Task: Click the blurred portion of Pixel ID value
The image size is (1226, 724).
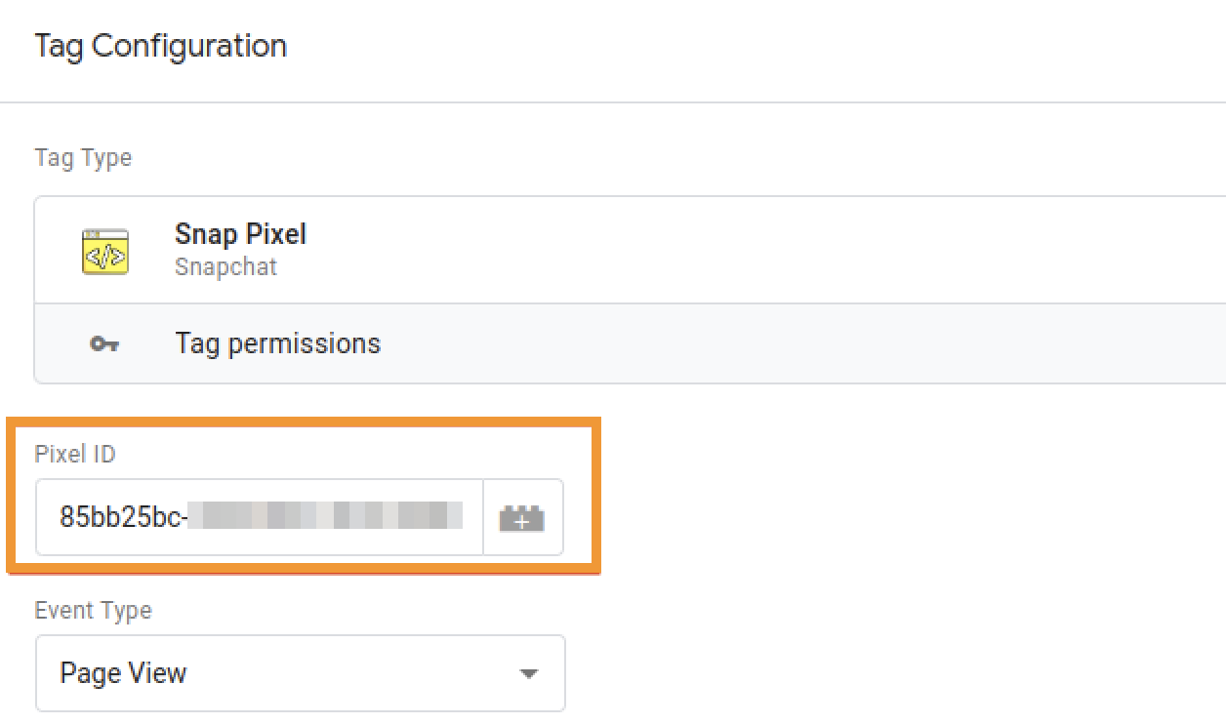Action: point(325,516)
